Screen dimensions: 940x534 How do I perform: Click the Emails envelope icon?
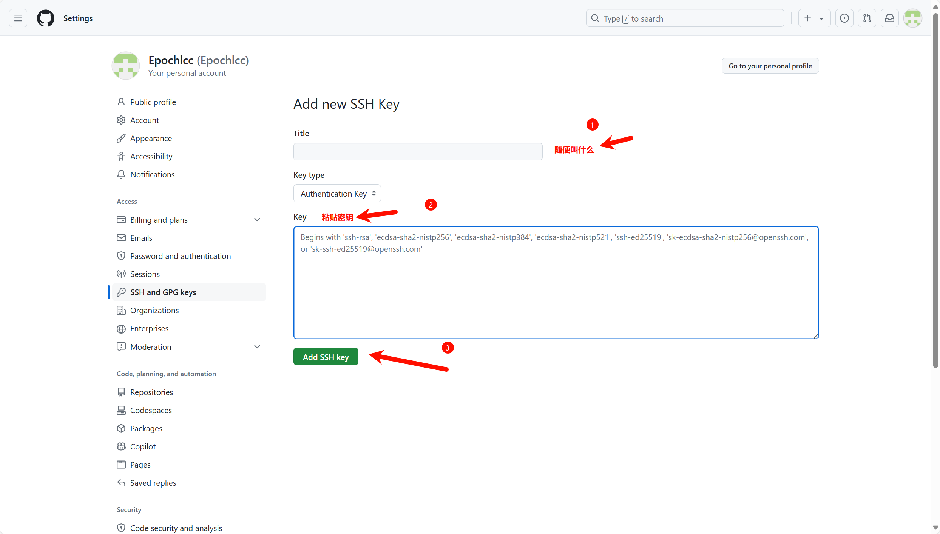pos(121,238)
